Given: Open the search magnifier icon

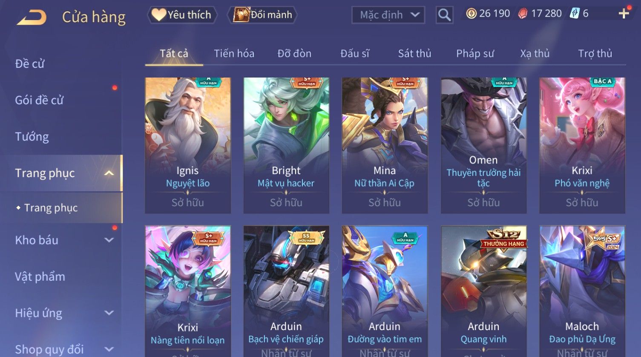Looking at the screenshot, I should click(444, 15).
